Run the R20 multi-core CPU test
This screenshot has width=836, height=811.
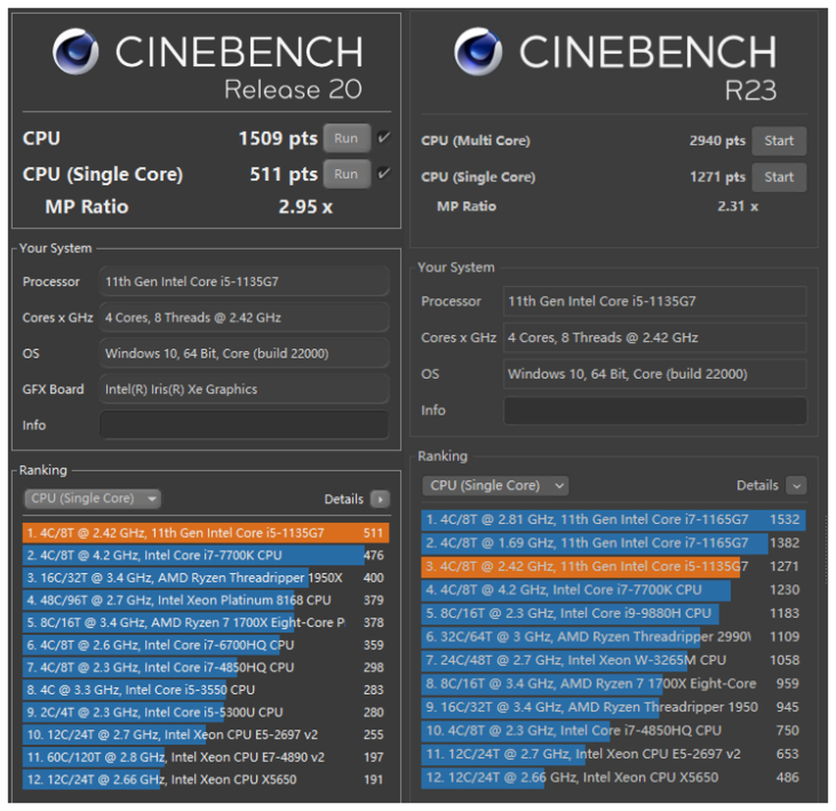(x=346, y=138)
